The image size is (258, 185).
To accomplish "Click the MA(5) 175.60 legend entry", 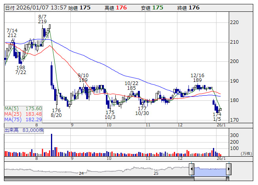I will [23, 109].
